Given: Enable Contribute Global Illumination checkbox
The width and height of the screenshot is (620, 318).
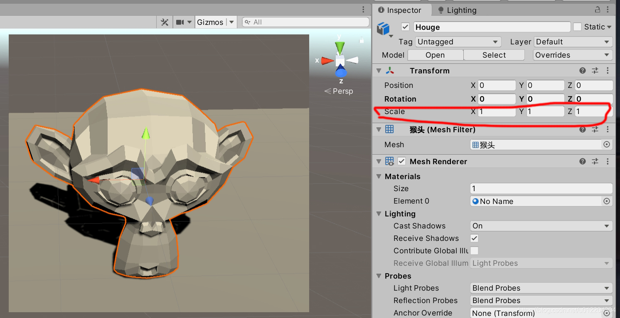Looking at the screenshot, I should tap(474, 250).
